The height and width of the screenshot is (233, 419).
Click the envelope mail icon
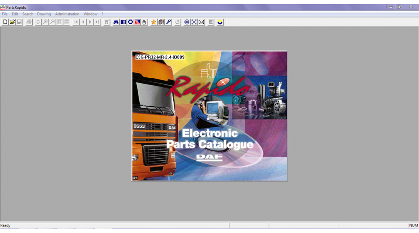201,22
